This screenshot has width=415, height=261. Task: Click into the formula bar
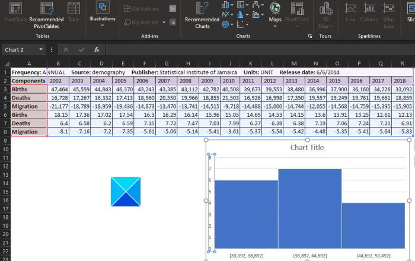coord(260,49)
